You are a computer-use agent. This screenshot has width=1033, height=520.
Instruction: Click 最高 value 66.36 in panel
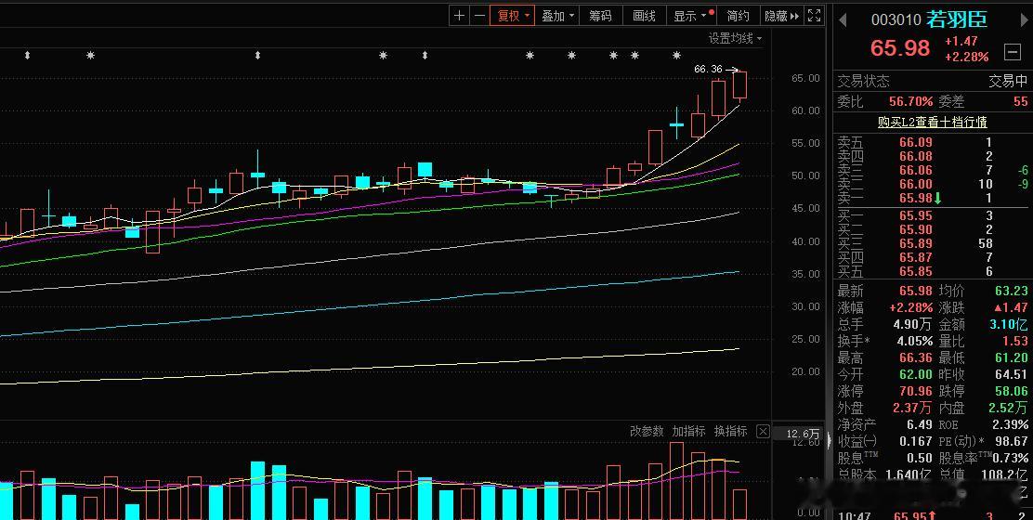pos(916,358)
